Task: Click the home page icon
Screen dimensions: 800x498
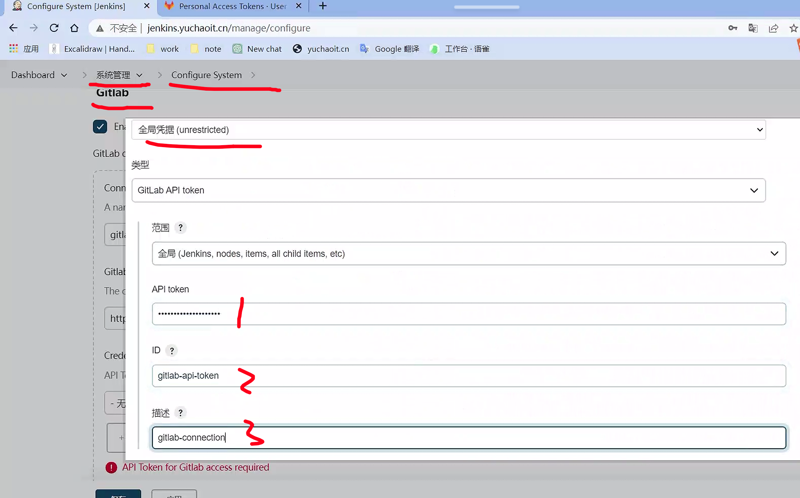Action: (75, 28)
